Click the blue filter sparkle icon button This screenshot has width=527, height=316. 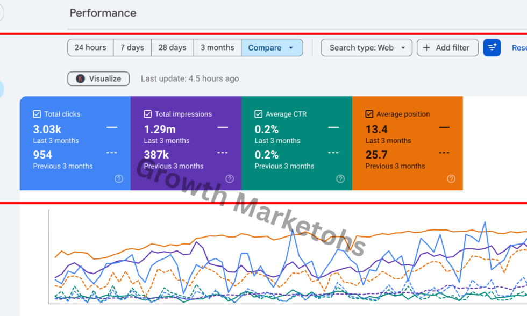point(492,48)
